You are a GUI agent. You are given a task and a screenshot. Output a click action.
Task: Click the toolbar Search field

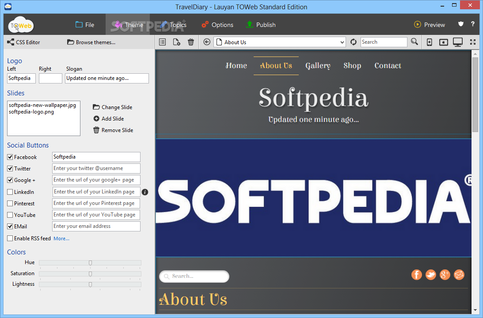(x=384, y=42)
